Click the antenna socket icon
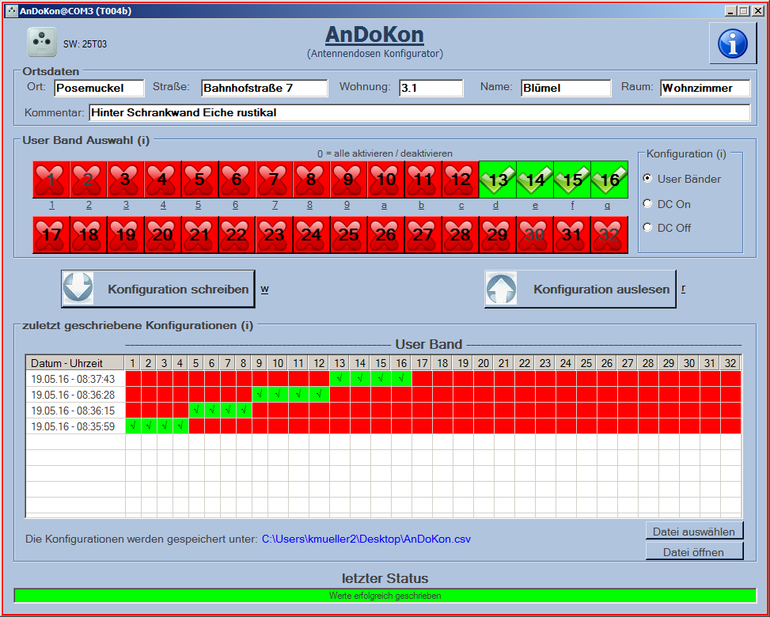The width and height of the screenshot is (770, 617). coord(42,43)
